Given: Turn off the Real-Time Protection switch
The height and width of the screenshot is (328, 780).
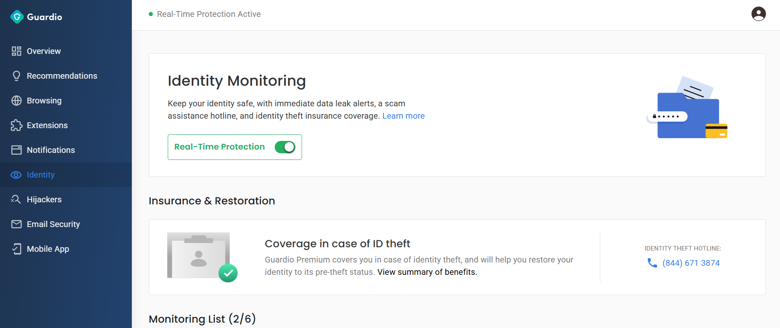Looking at the screenshot, I should pos(285,147).
